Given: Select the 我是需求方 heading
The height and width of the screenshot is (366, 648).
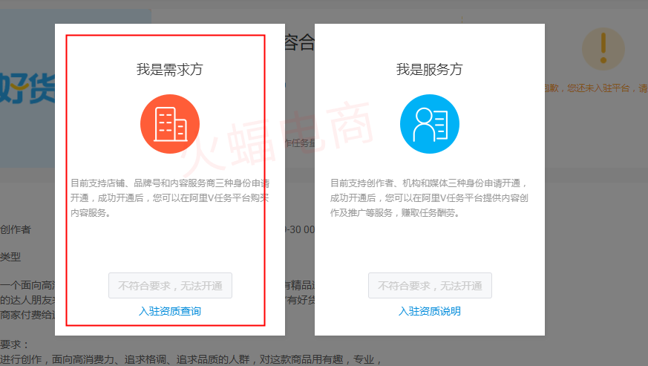Looking at the screenshot, I should [169, 70].
